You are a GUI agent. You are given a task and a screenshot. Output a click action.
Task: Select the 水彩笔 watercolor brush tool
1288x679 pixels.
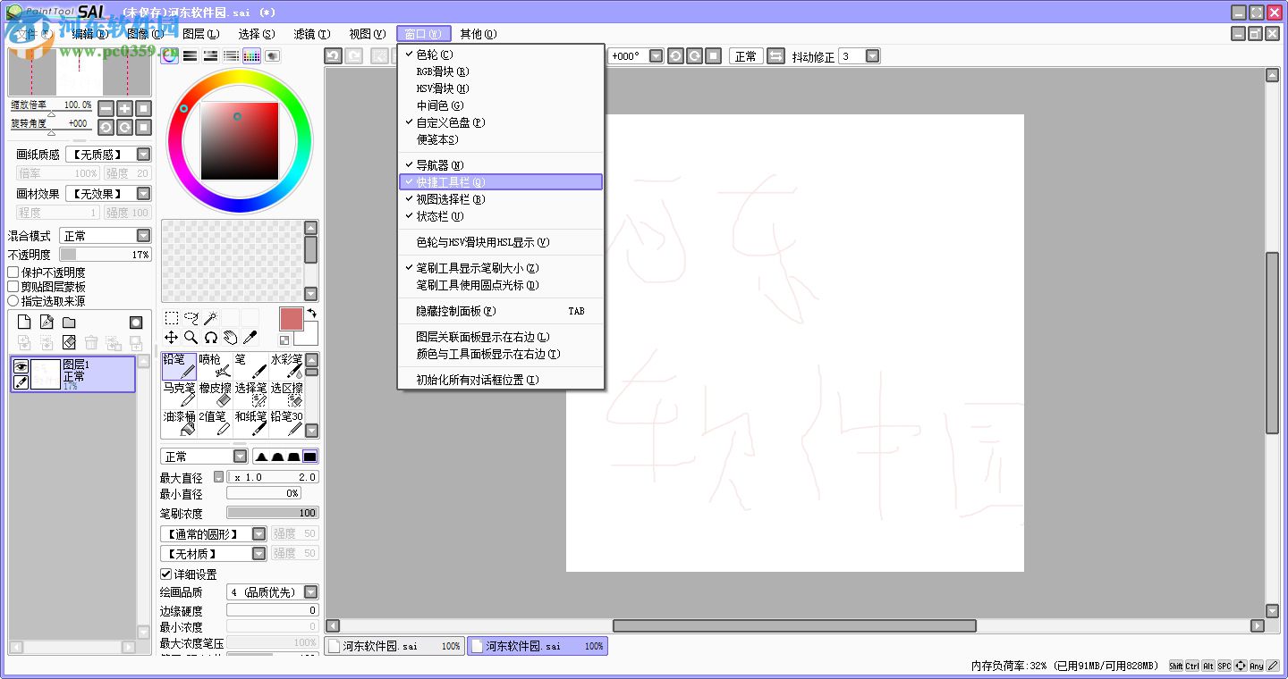tap(286, 366)
